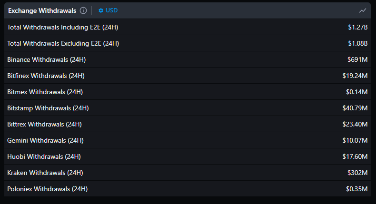Select the Bitstamp Withdrawals (24H) entry
Screen dimensions: 376x204
coord(188,108)
